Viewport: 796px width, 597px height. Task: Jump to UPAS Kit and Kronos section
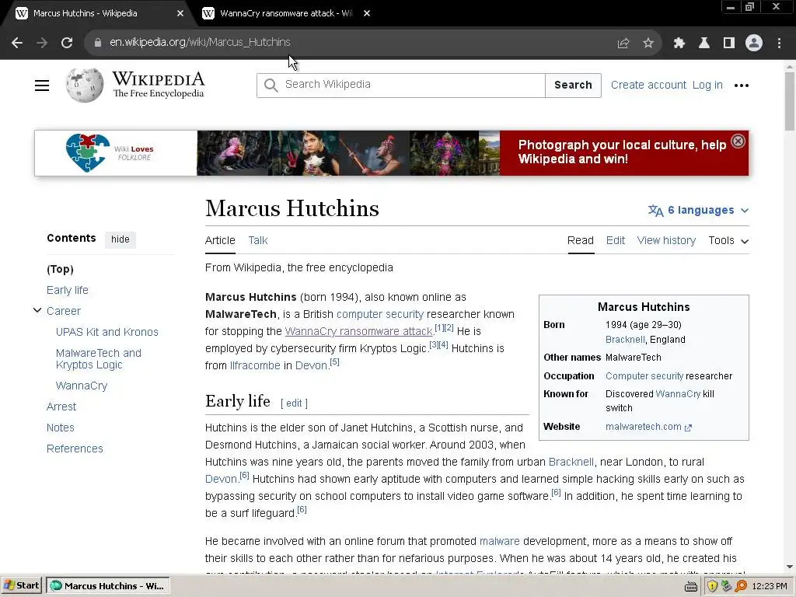pyautogui.click(x=107, y=332)
